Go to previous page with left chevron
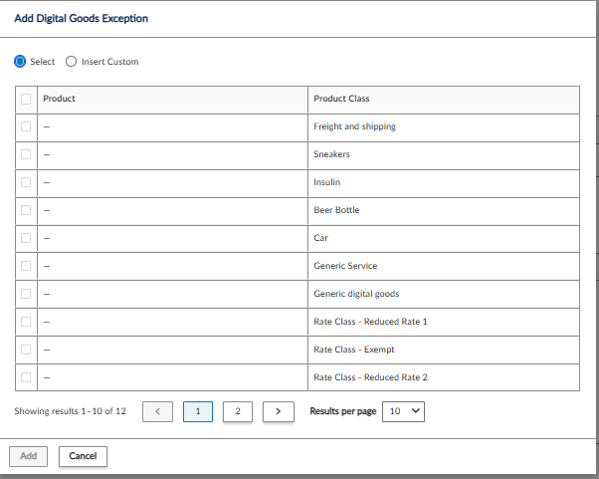599x479 pixels. [x=158, y=411]
